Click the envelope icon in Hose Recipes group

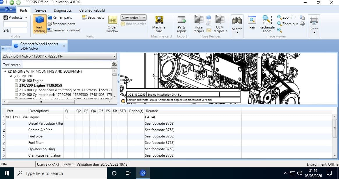click(x=209, y=30)
